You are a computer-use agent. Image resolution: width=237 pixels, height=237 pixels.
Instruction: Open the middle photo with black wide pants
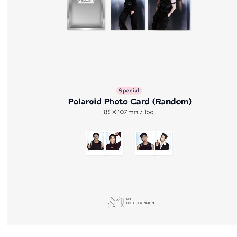(128, 15)
